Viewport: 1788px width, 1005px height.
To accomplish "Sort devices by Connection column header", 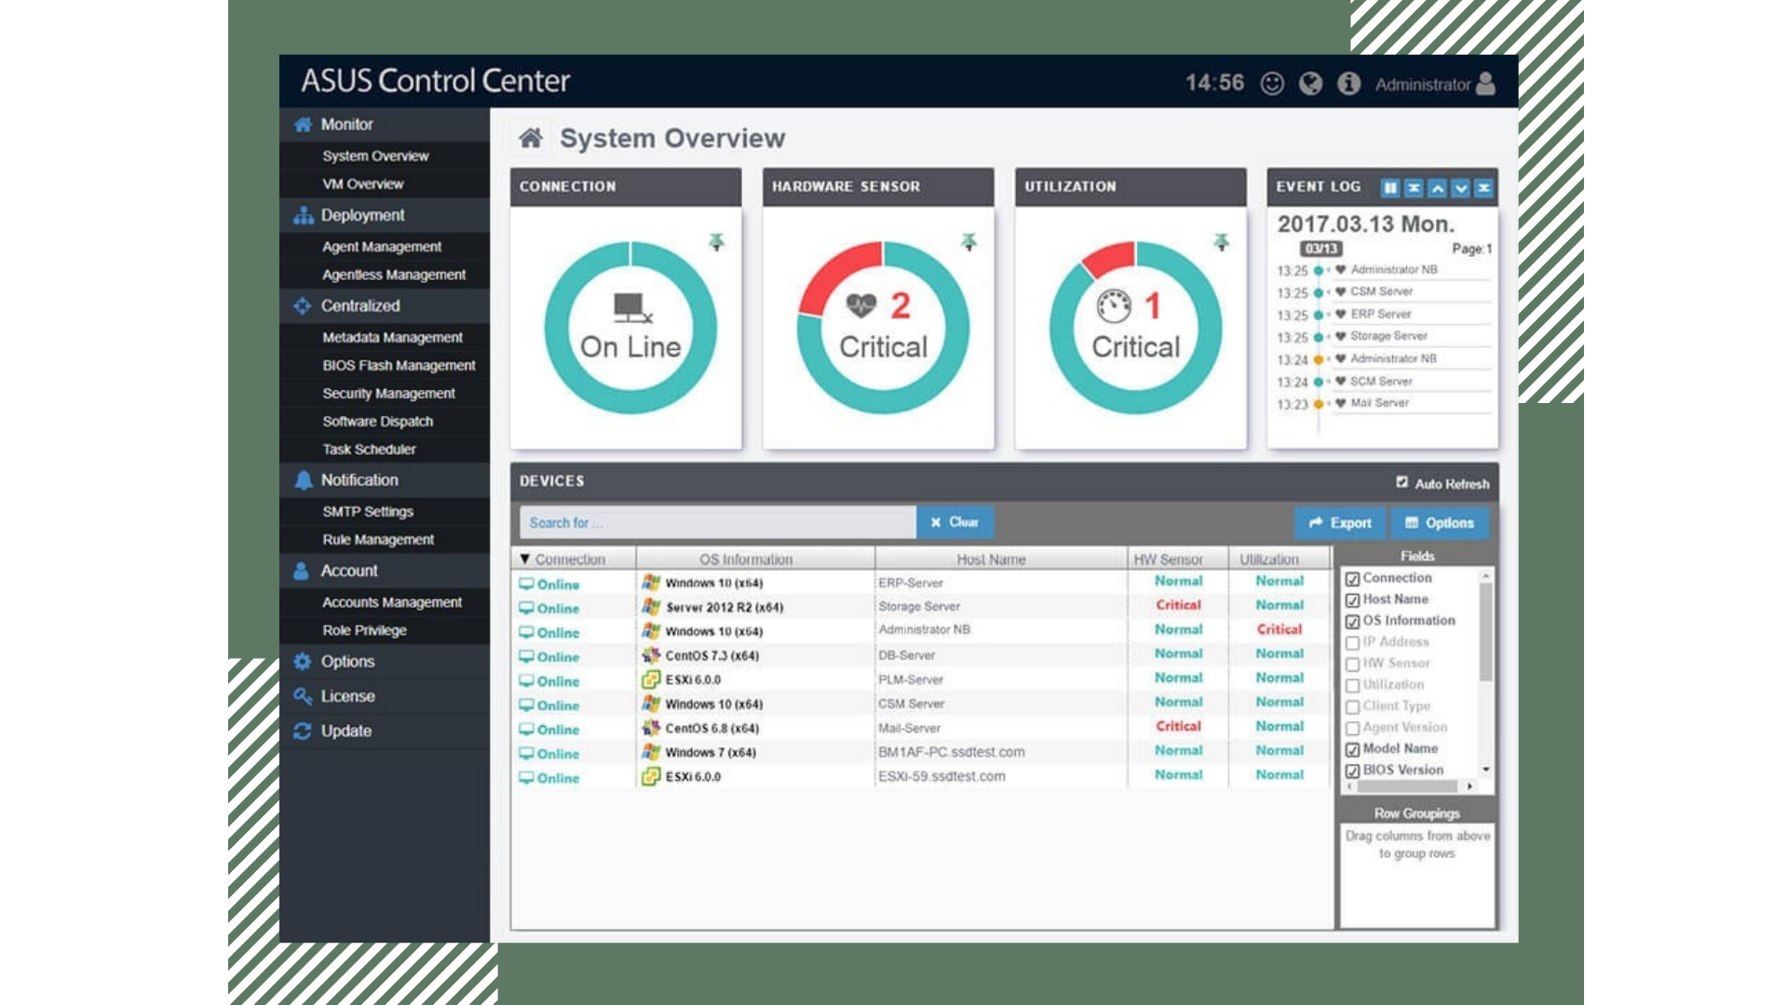I will pyautogui.click(x=570, y=559).
